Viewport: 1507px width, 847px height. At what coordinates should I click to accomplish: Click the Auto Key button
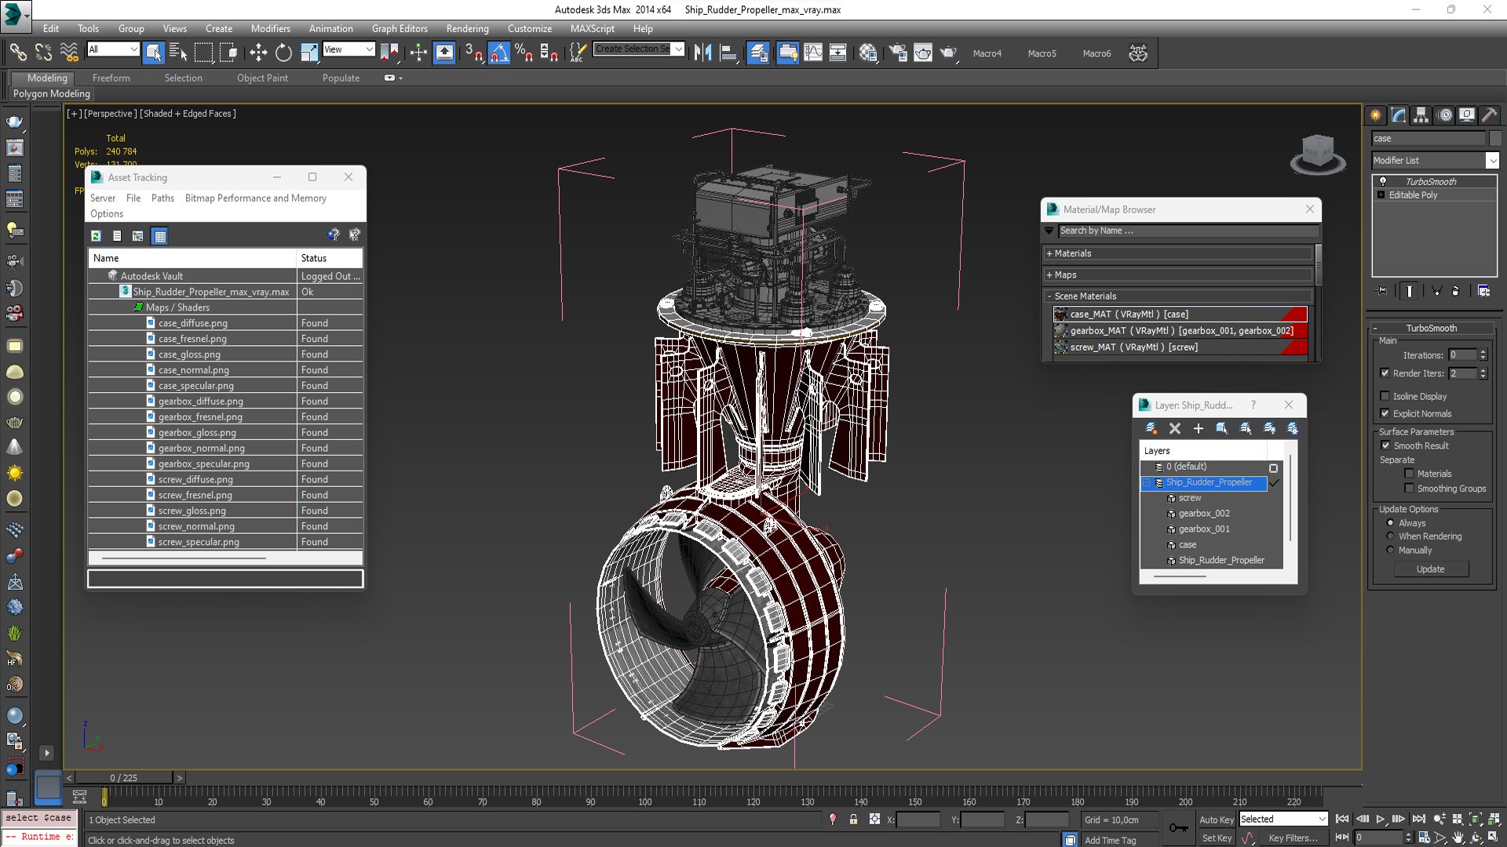click(1217, 820)
